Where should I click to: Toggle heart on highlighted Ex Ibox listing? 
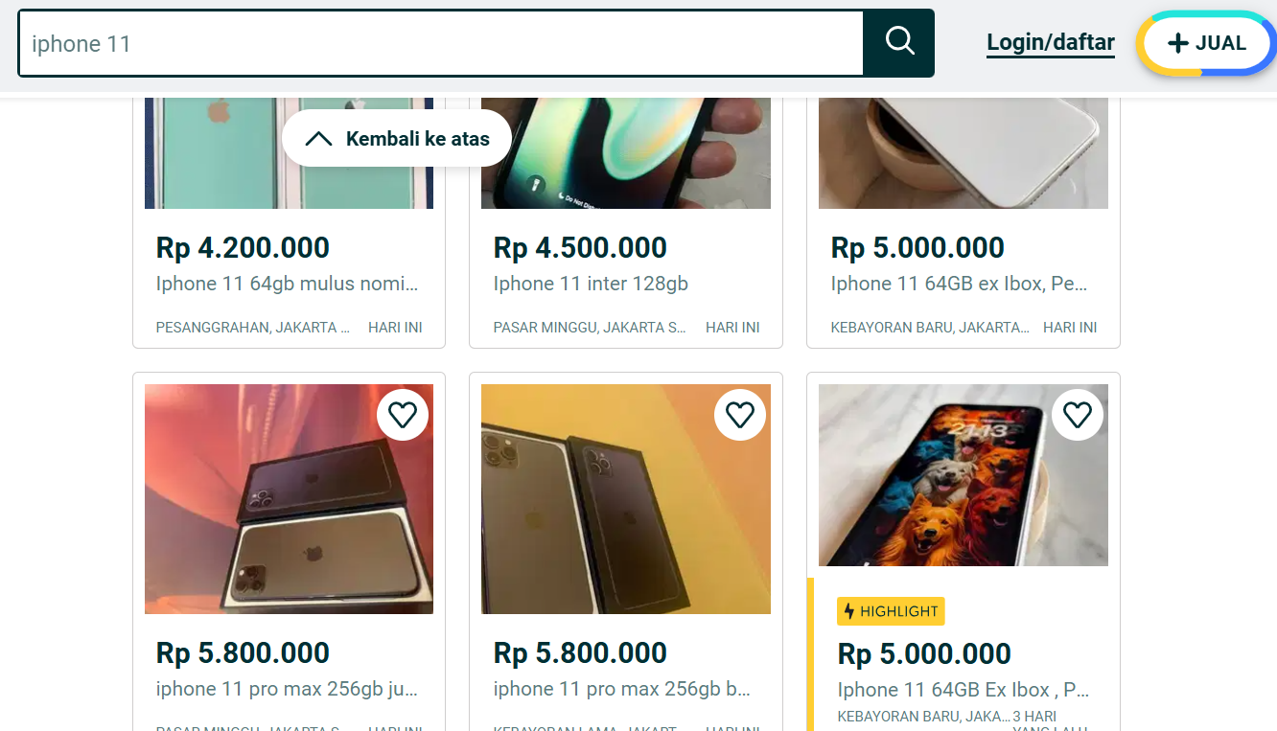(x=1078, y=415)
